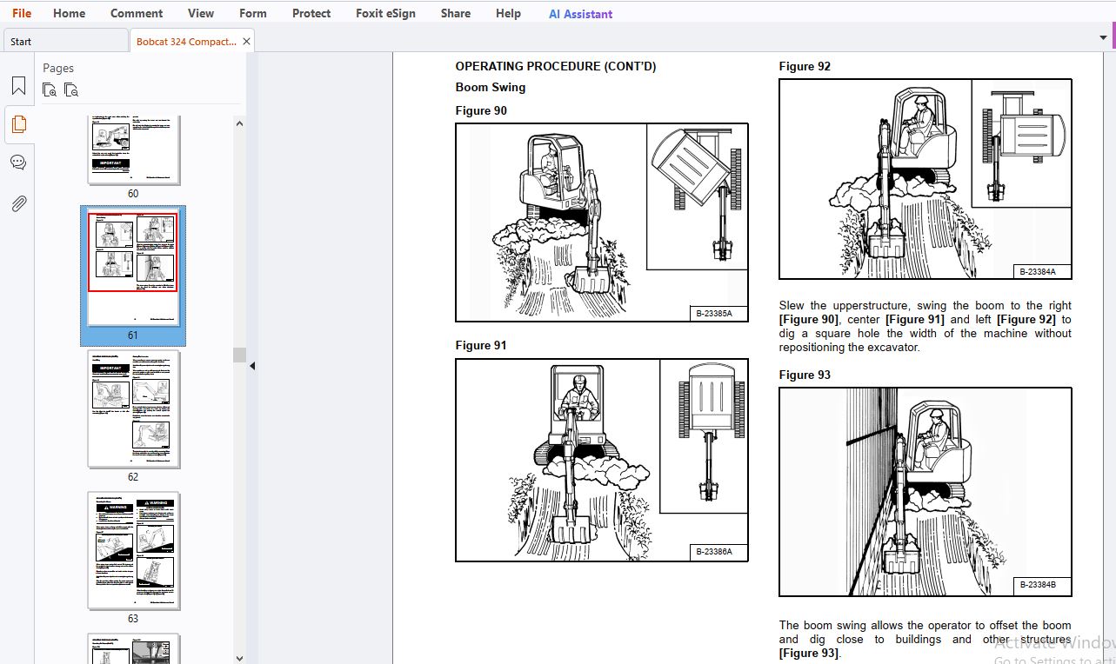
Task: Open the Home ribbon tab
Action: (69, 13)
